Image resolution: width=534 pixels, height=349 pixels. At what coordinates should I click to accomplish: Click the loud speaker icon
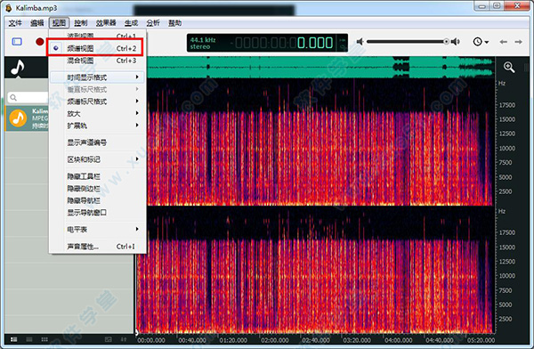[456, 42]
